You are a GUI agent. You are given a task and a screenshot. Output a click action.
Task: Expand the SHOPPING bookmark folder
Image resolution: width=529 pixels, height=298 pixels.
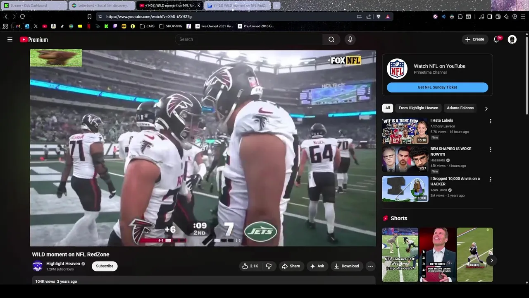pos(171,26)
